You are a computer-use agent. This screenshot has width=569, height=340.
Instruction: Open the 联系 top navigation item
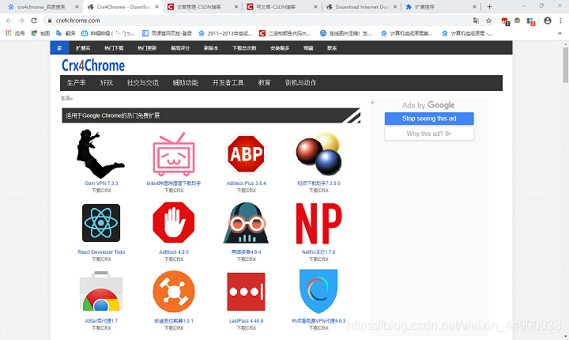coord(332,48)
